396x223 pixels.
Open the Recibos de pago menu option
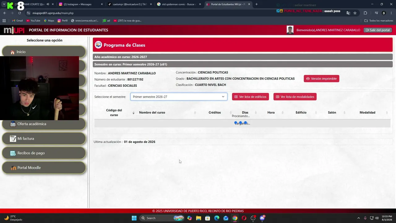pyautogui.click(x=44, y=153)
